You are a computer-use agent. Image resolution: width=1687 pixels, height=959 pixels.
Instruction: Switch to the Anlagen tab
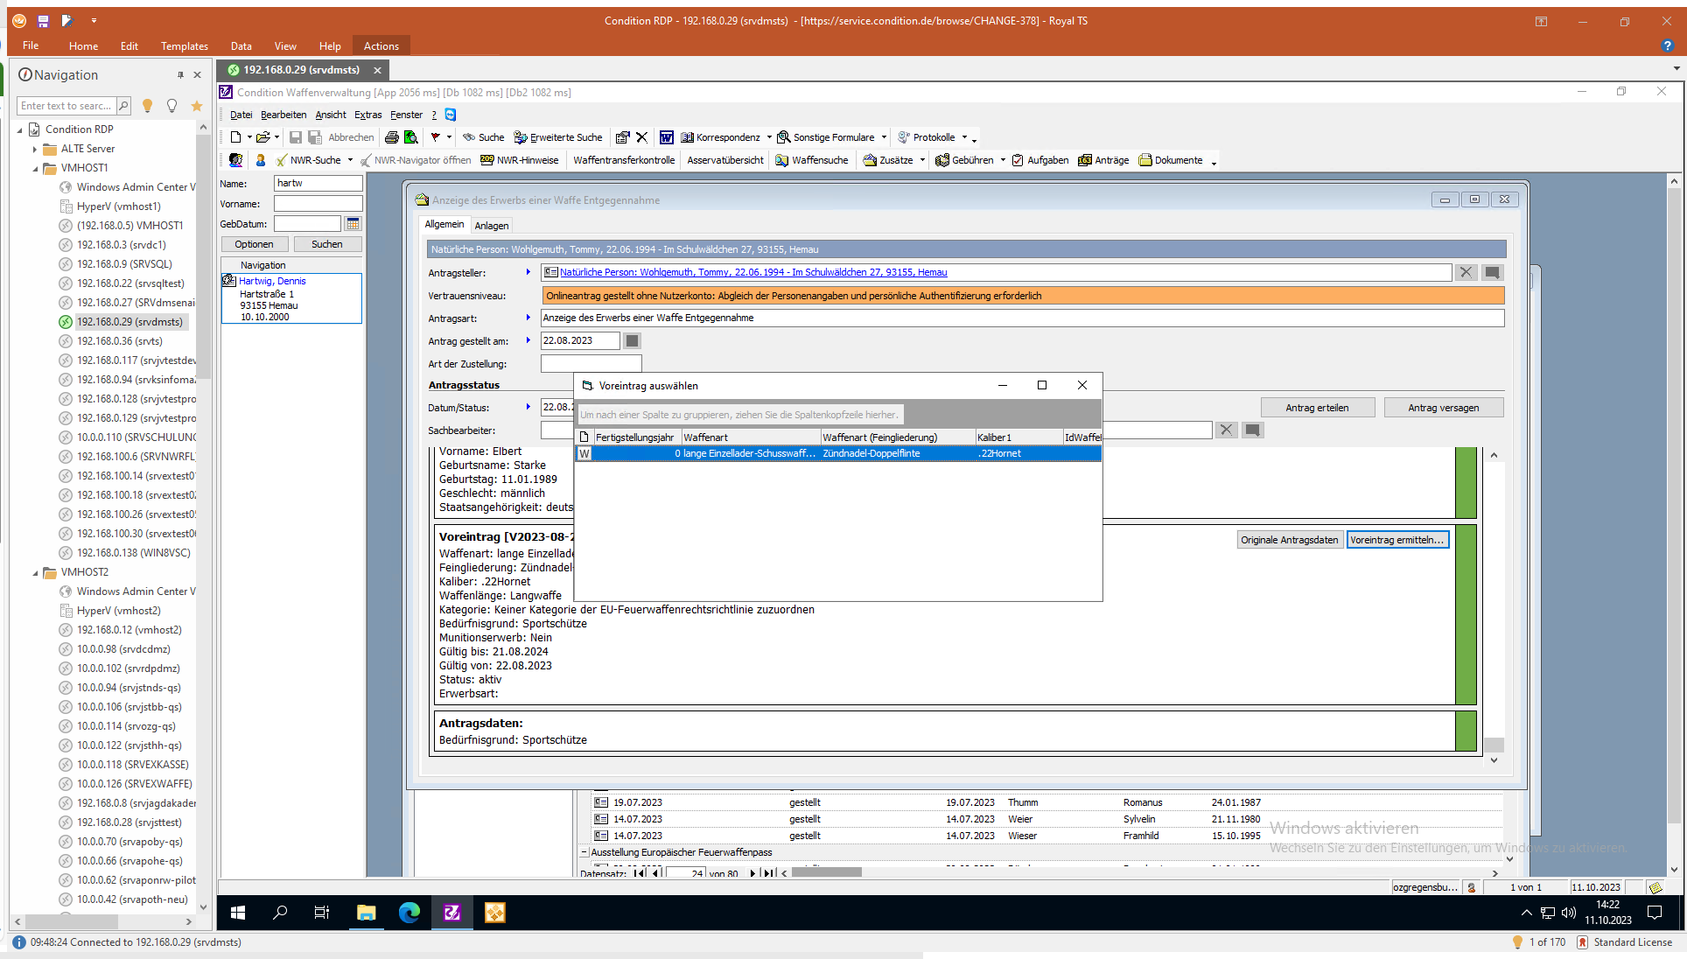click(491, 226)
